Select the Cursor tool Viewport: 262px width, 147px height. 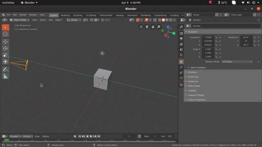point(5,34)
